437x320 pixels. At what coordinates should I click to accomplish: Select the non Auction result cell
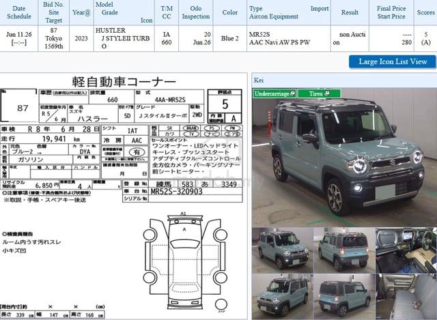tap(350, 38)
